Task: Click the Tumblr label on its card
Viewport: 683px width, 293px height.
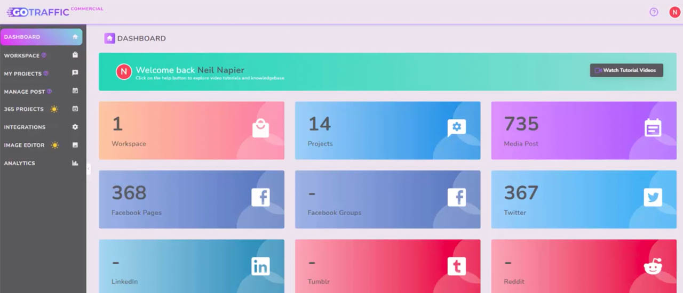Action: (x=319, y=281)
